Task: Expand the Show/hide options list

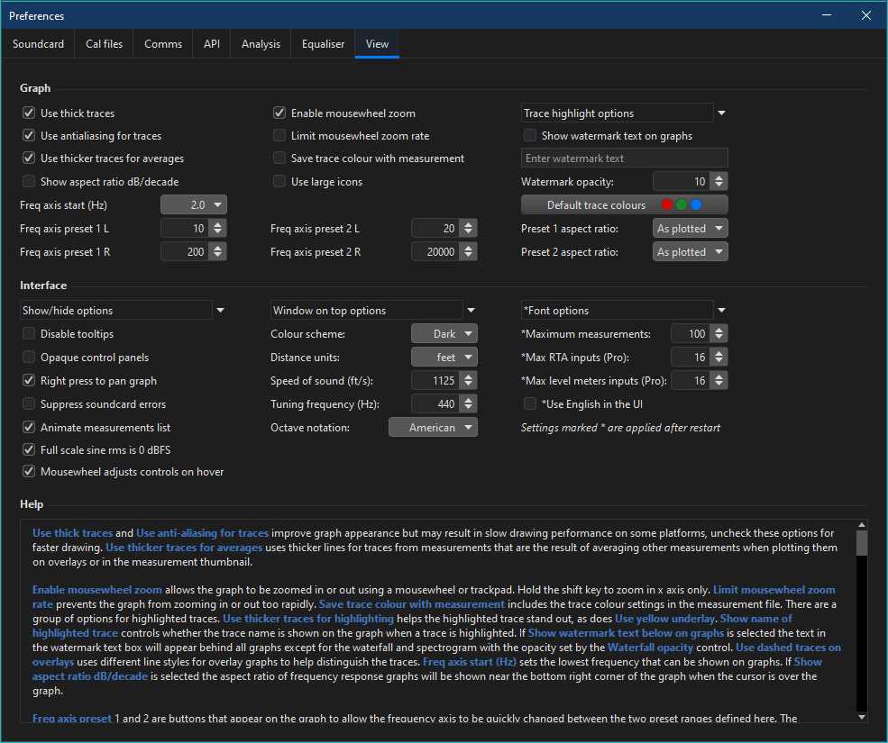Action: pyautogui.click(x=220, y=311)
